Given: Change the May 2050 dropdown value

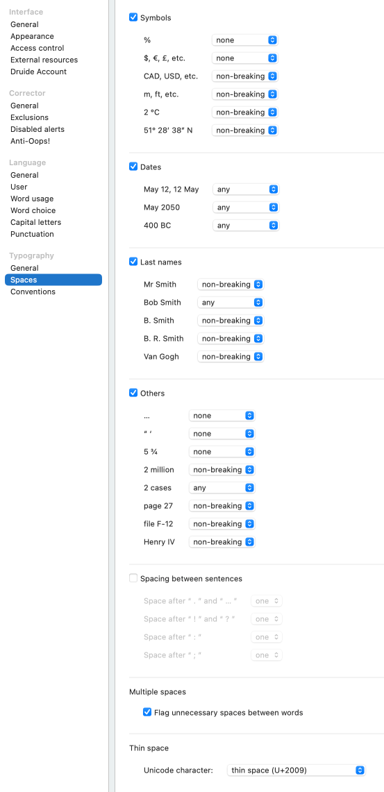Looking at the screenshot, I should [246, 208].
